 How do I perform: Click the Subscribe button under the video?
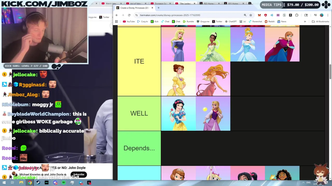click(x=79, y=175)
